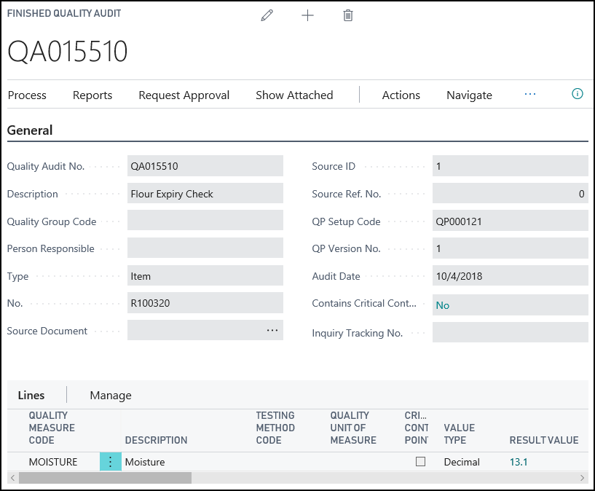
Task: Open row options for the MOISTURE line
Action: pyautogui.click(x=110, y=462)
